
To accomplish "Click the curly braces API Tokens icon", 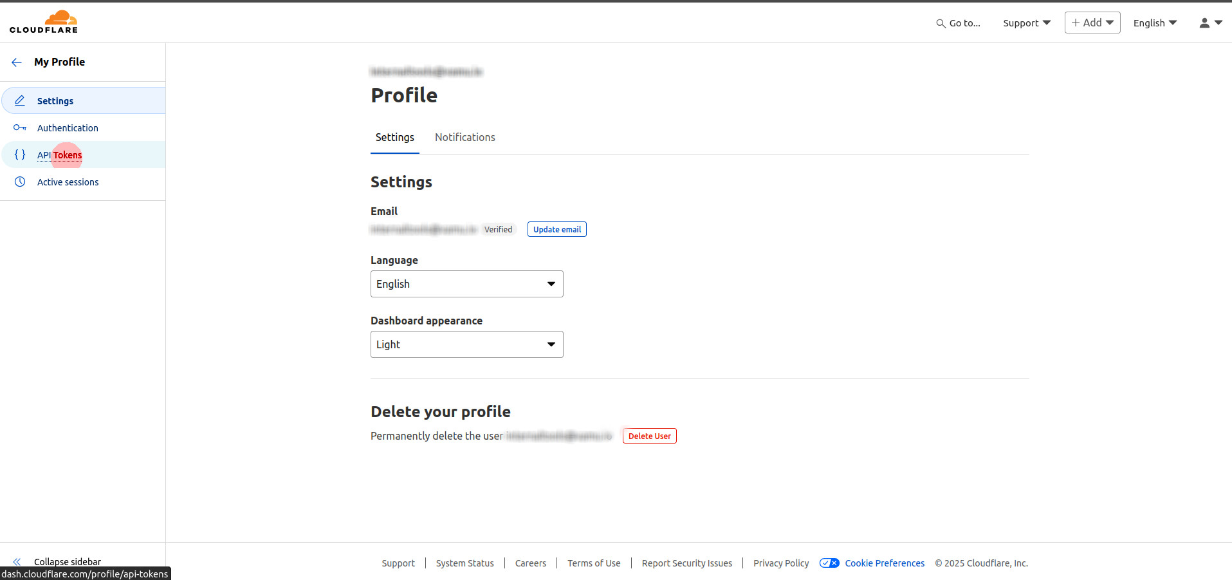I will click(x=20, y=154).
